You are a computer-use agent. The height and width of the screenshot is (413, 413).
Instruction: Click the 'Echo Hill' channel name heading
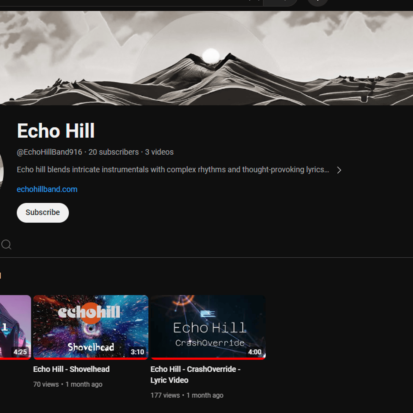(56, 131)
